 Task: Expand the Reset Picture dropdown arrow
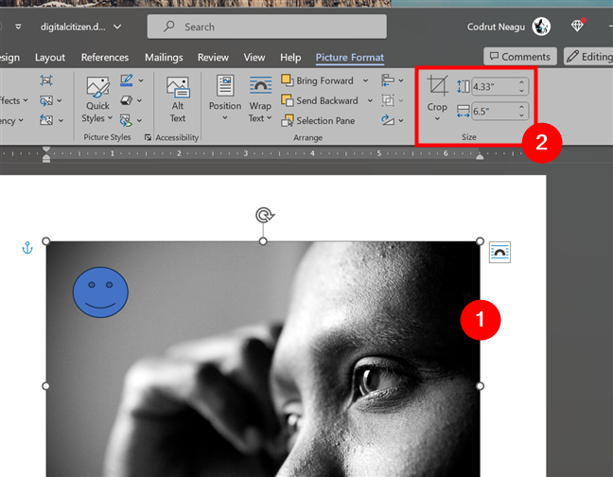(x=61, y=120)
